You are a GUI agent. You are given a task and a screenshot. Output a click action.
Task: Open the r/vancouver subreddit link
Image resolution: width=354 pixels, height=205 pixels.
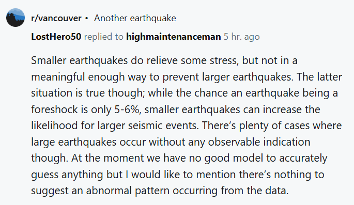click(56, 18)
